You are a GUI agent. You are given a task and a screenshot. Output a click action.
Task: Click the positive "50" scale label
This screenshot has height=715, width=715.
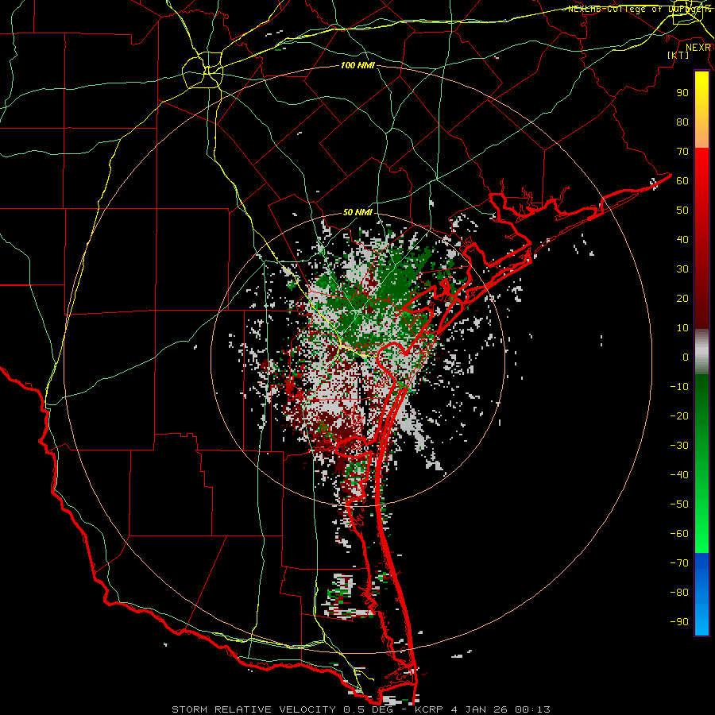pyautogui.click(x=682, y=211)
